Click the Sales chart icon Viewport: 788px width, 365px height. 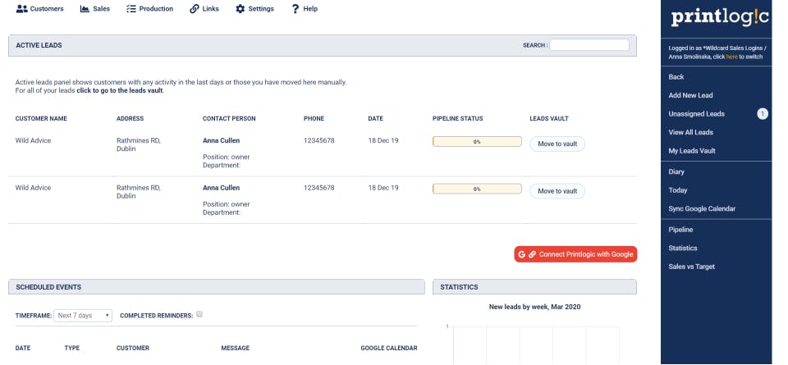(84, 9)
